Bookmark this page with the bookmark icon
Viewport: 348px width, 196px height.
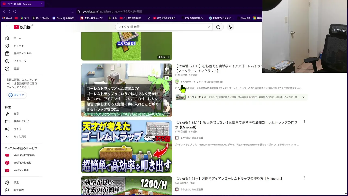click(72, 11)
